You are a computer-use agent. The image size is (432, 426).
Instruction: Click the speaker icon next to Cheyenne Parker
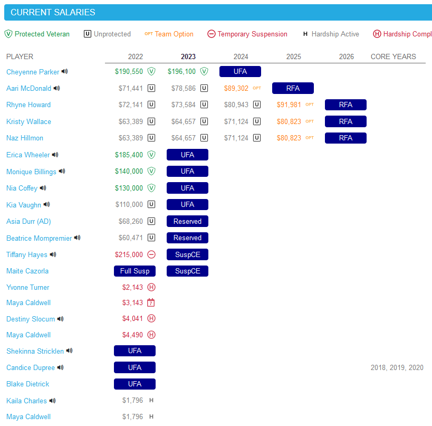pyautogui.click(x=64, y=71)
